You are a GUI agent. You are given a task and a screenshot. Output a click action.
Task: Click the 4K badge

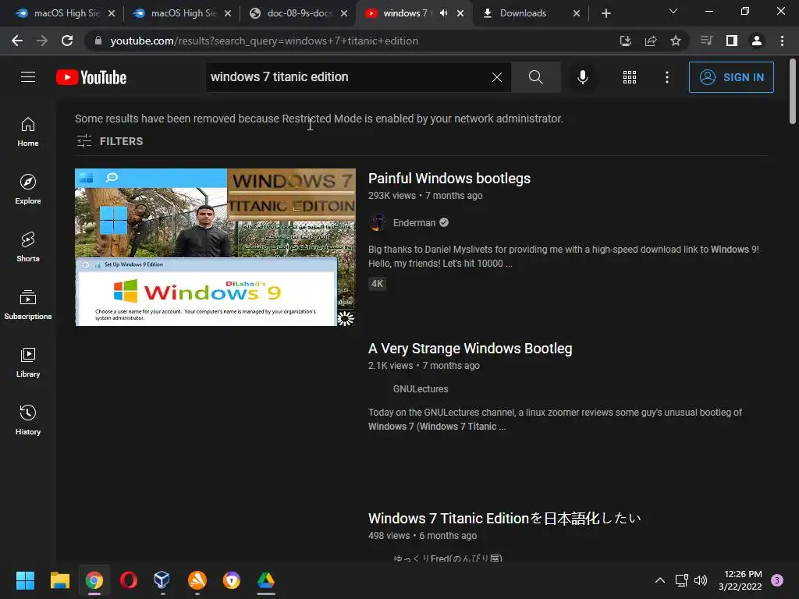[x=377, y=284]
